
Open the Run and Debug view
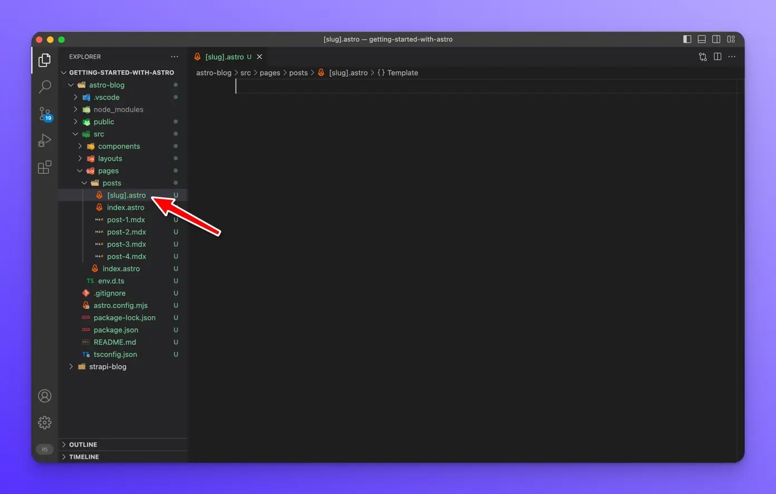[45, 141]
